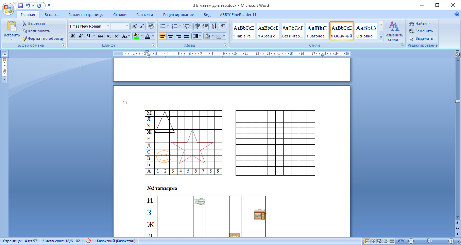The image size is (461, 245).
Task: Toggle strikethrough formatting
Action: 101,36
